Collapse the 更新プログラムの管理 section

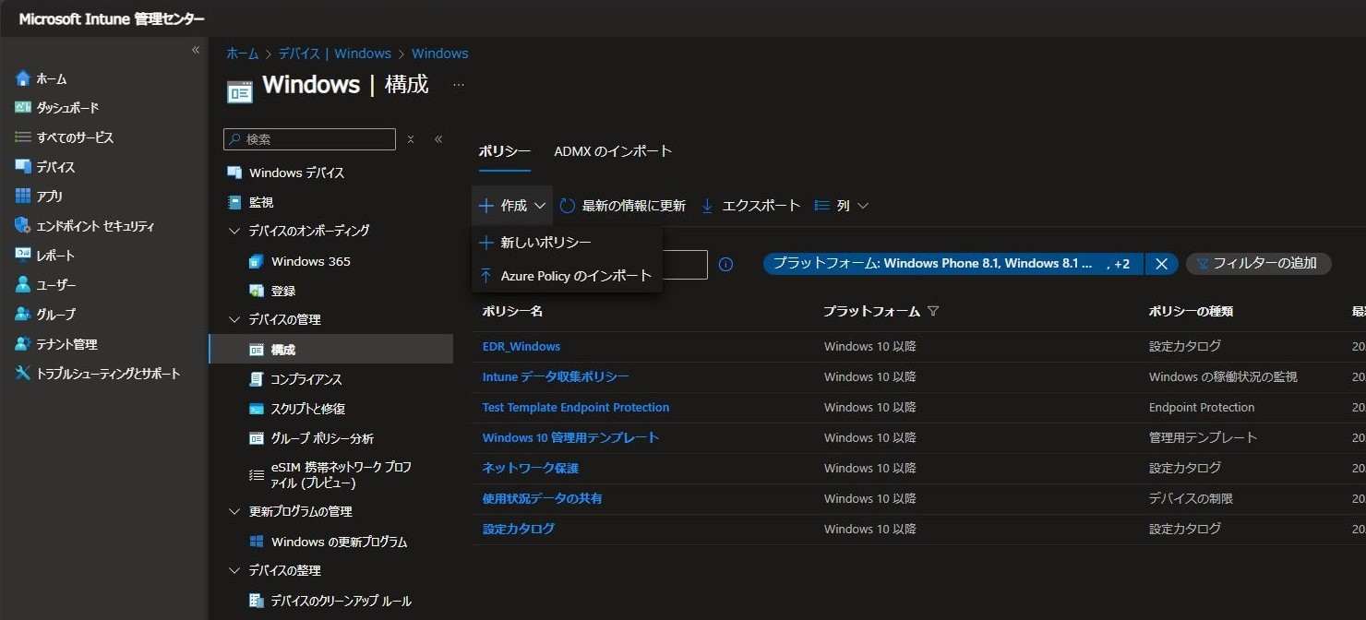tap(234, 511)
